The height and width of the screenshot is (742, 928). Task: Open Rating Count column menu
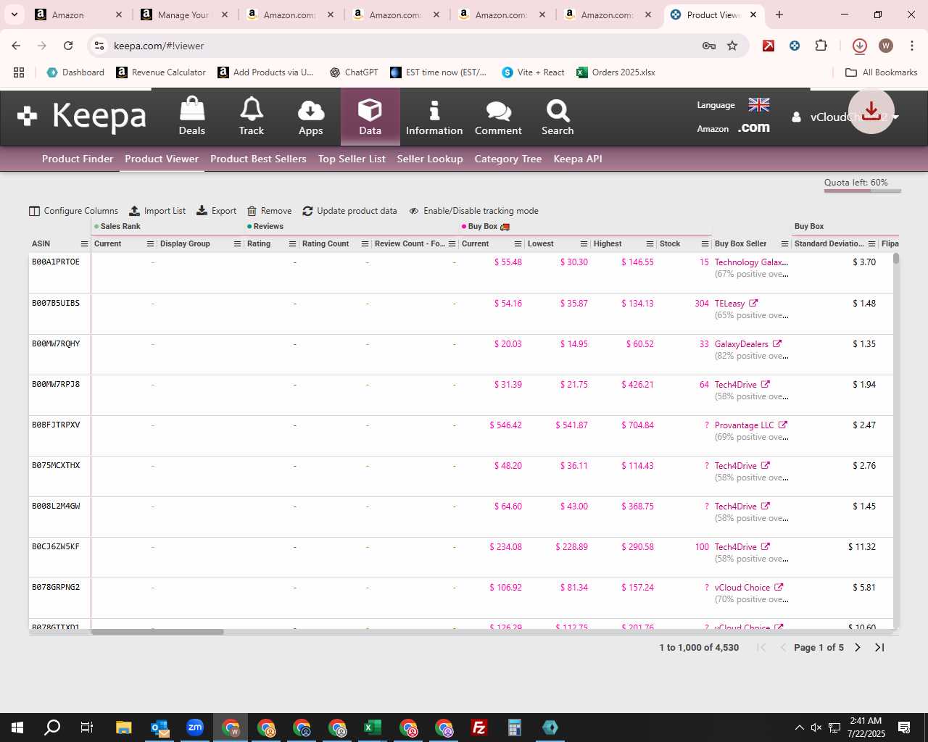coord(365,244)
